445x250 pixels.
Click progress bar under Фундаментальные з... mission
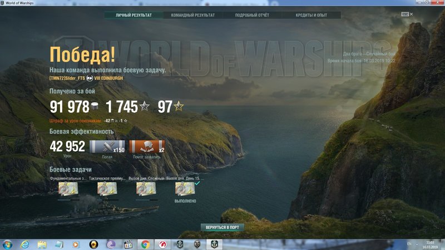68,200
